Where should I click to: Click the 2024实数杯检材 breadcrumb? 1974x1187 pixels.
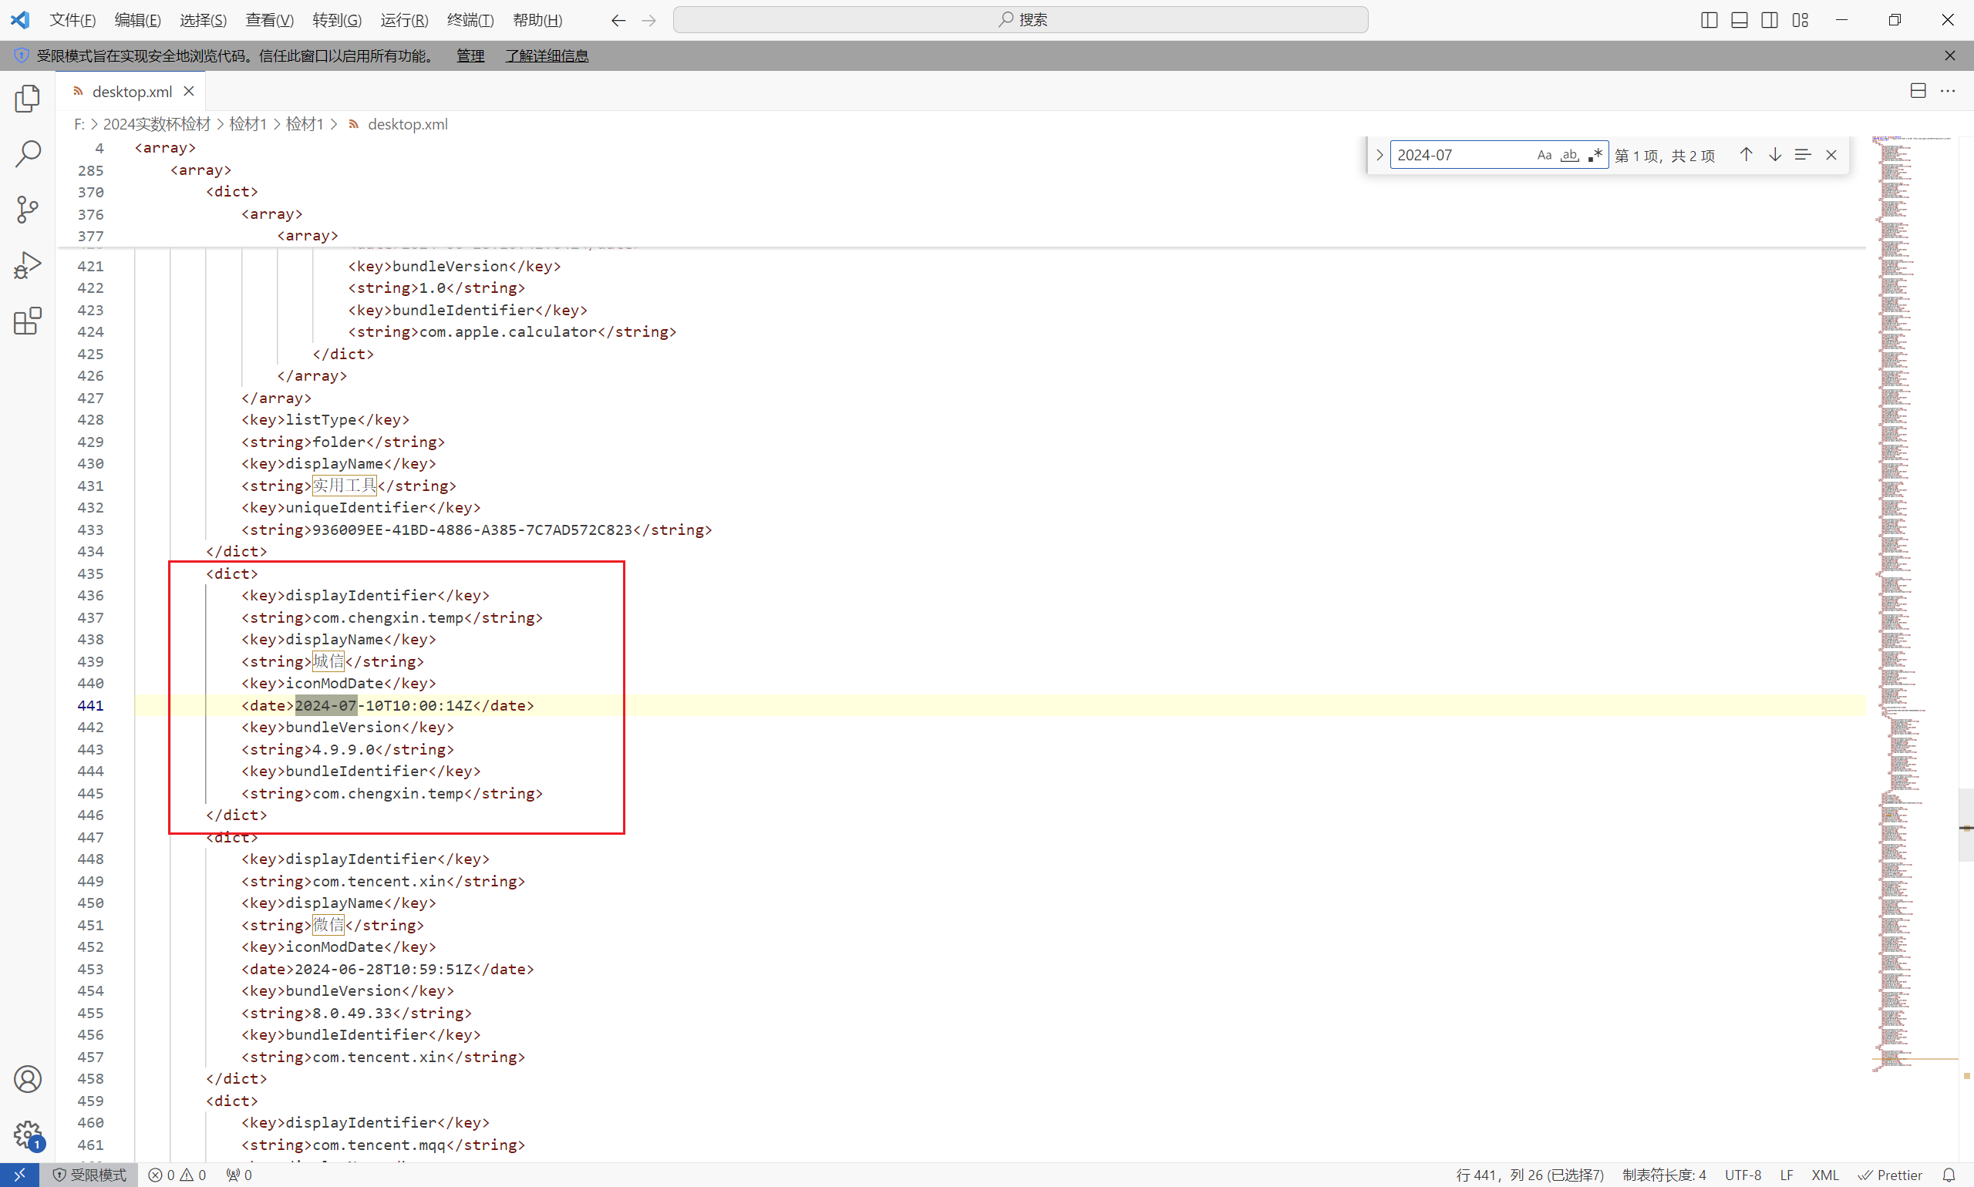(x=156, y=124)
